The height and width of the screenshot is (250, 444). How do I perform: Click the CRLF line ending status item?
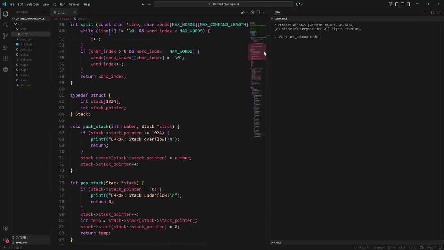click(402, 247)
